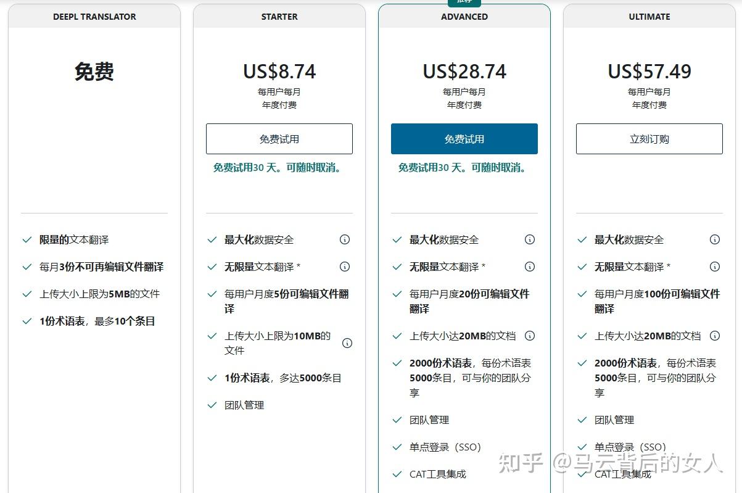Open info icon for Advanced 最大化数据安全

coord(530,239)
